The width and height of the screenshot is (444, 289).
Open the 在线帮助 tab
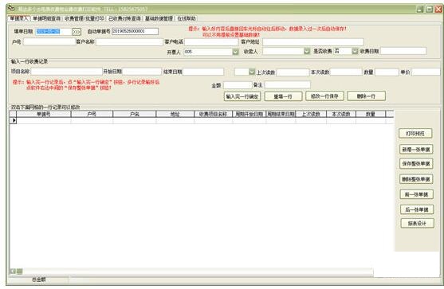(187, 18)
